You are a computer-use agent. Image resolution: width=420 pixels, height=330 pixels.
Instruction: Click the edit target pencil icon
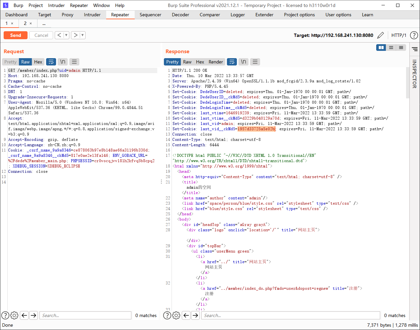coord(381,35)
